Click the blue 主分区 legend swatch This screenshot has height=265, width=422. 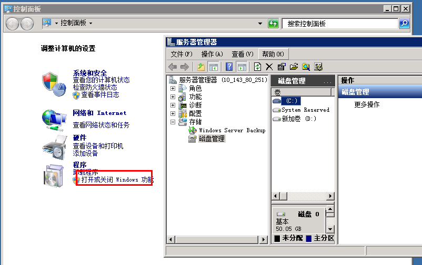(309, 238)
